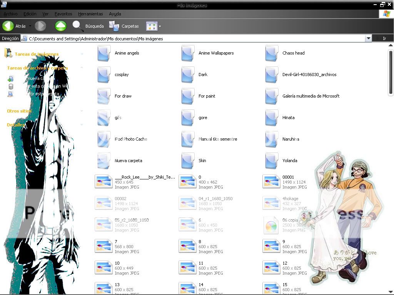Open the Ver menu
Image resolution: width=394 pixels, height=295 pixels.
tap(45, 14)
